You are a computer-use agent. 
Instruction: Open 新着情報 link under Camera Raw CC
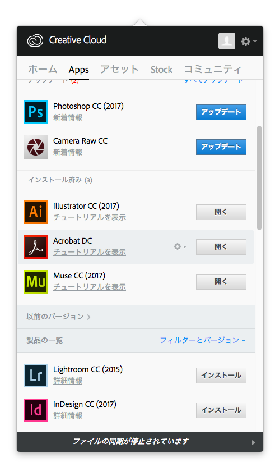68,153
